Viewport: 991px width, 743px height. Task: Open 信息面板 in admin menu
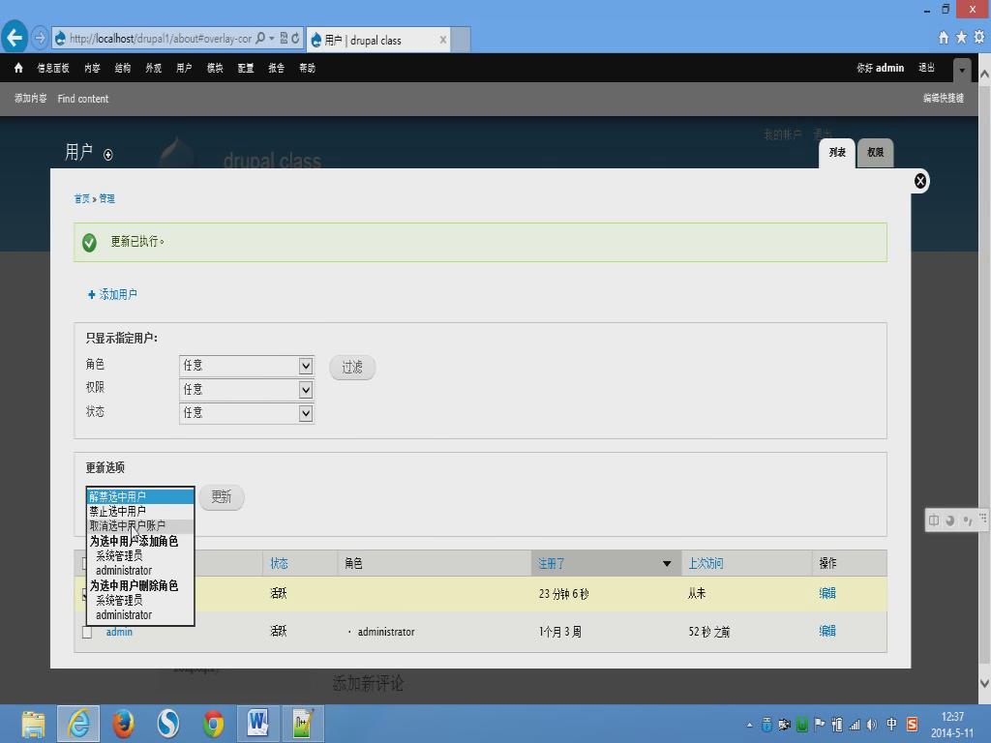53,68
